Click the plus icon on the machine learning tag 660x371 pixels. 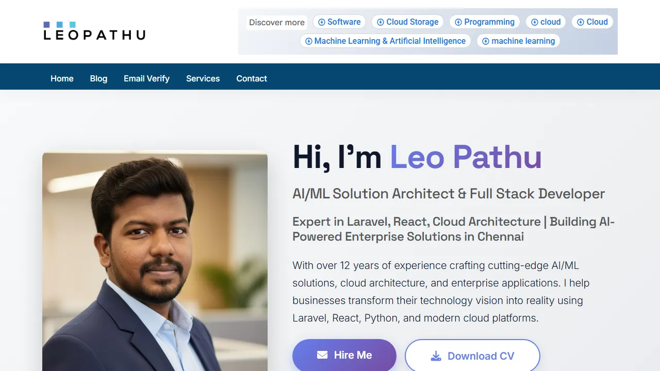click(486, 41)
